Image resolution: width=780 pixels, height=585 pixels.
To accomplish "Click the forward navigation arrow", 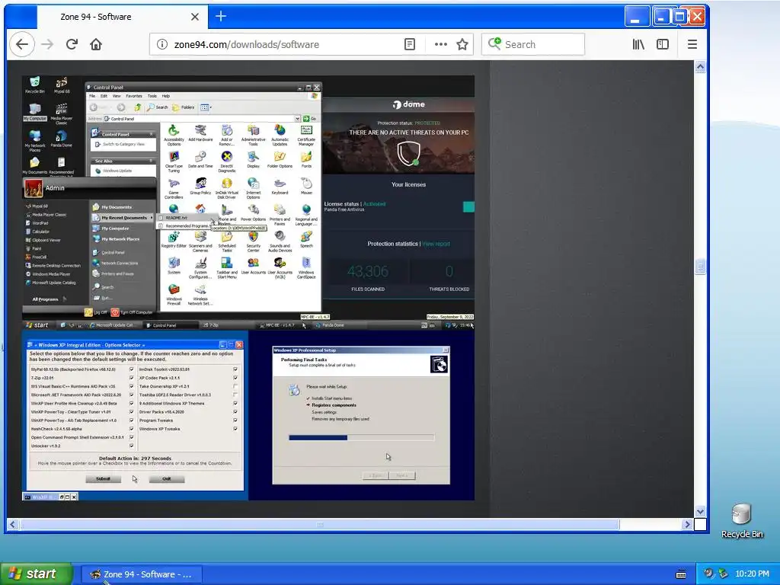I will [x=47, y=44].
